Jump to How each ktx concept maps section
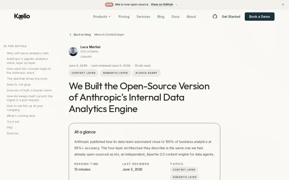Screen dimensions: 289x180 (x=29, y=71)
